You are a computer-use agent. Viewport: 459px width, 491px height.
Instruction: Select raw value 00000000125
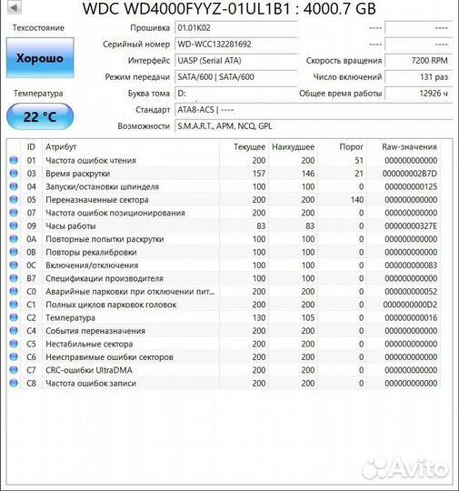411,186
